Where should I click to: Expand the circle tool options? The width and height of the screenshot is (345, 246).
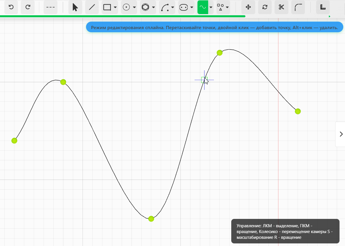135,7
